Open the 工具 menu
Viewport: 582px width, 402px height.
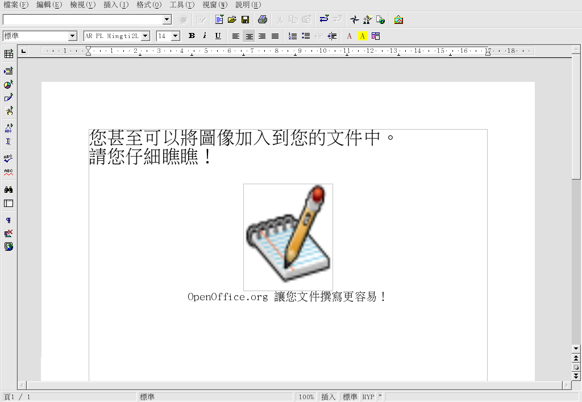(182, 5)
